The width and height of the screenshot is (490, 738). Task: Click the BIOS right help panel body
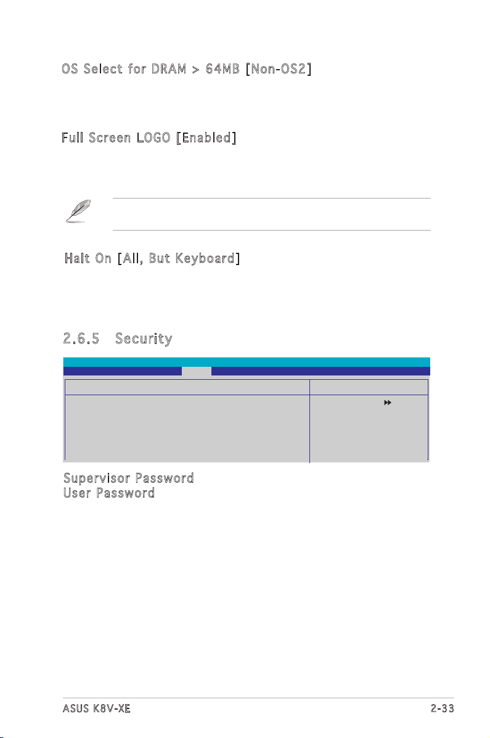(369, 428)
